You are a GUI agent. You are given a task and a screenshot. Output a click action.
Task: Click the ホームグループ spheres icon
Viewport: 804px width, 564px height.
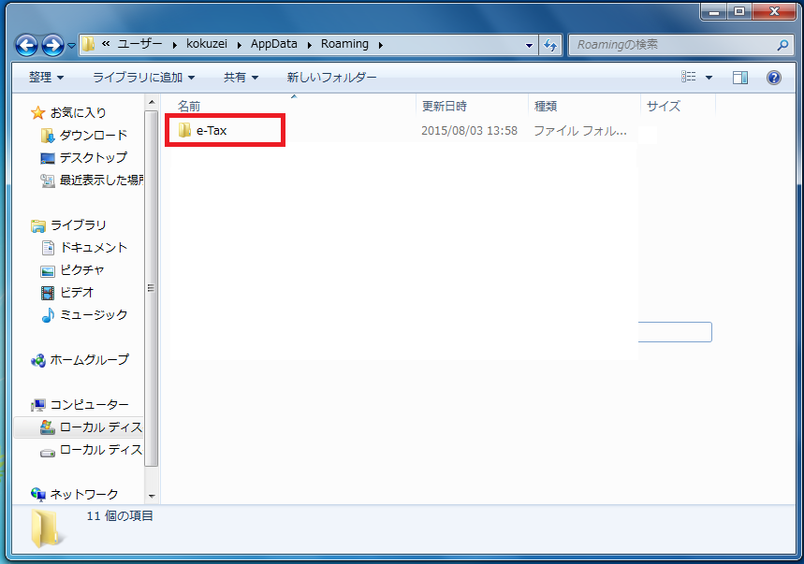[x=38, y=361]
